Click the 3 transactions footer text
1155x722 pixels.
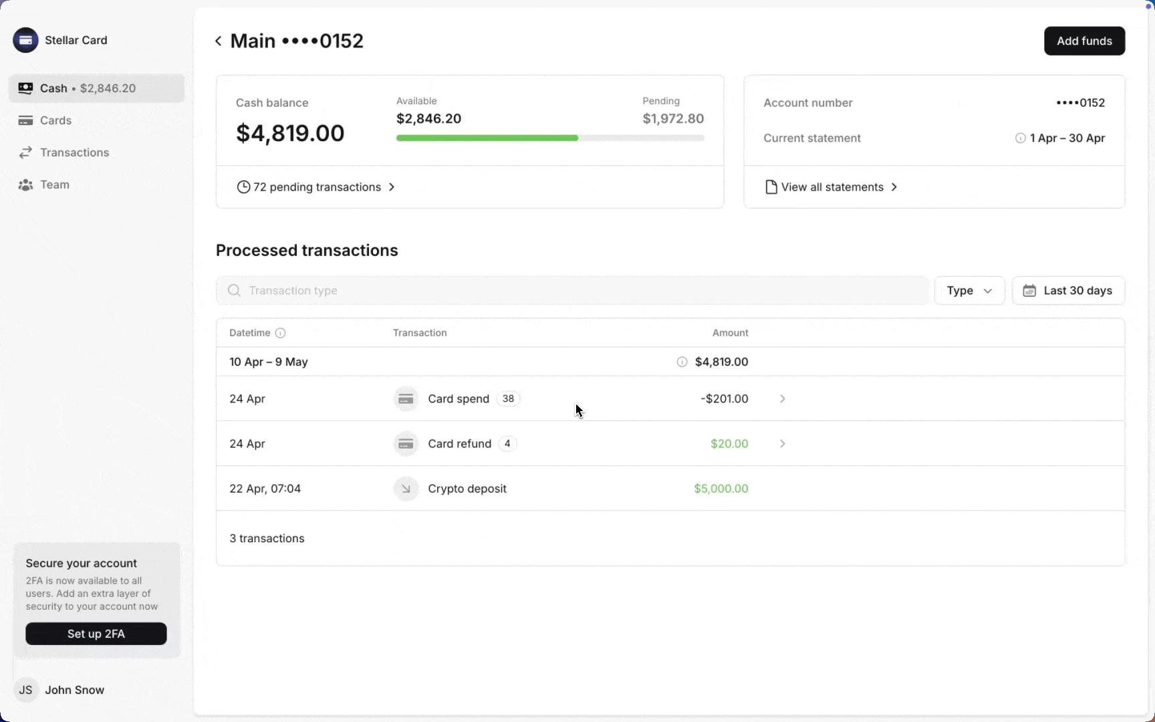coord(267,538)
